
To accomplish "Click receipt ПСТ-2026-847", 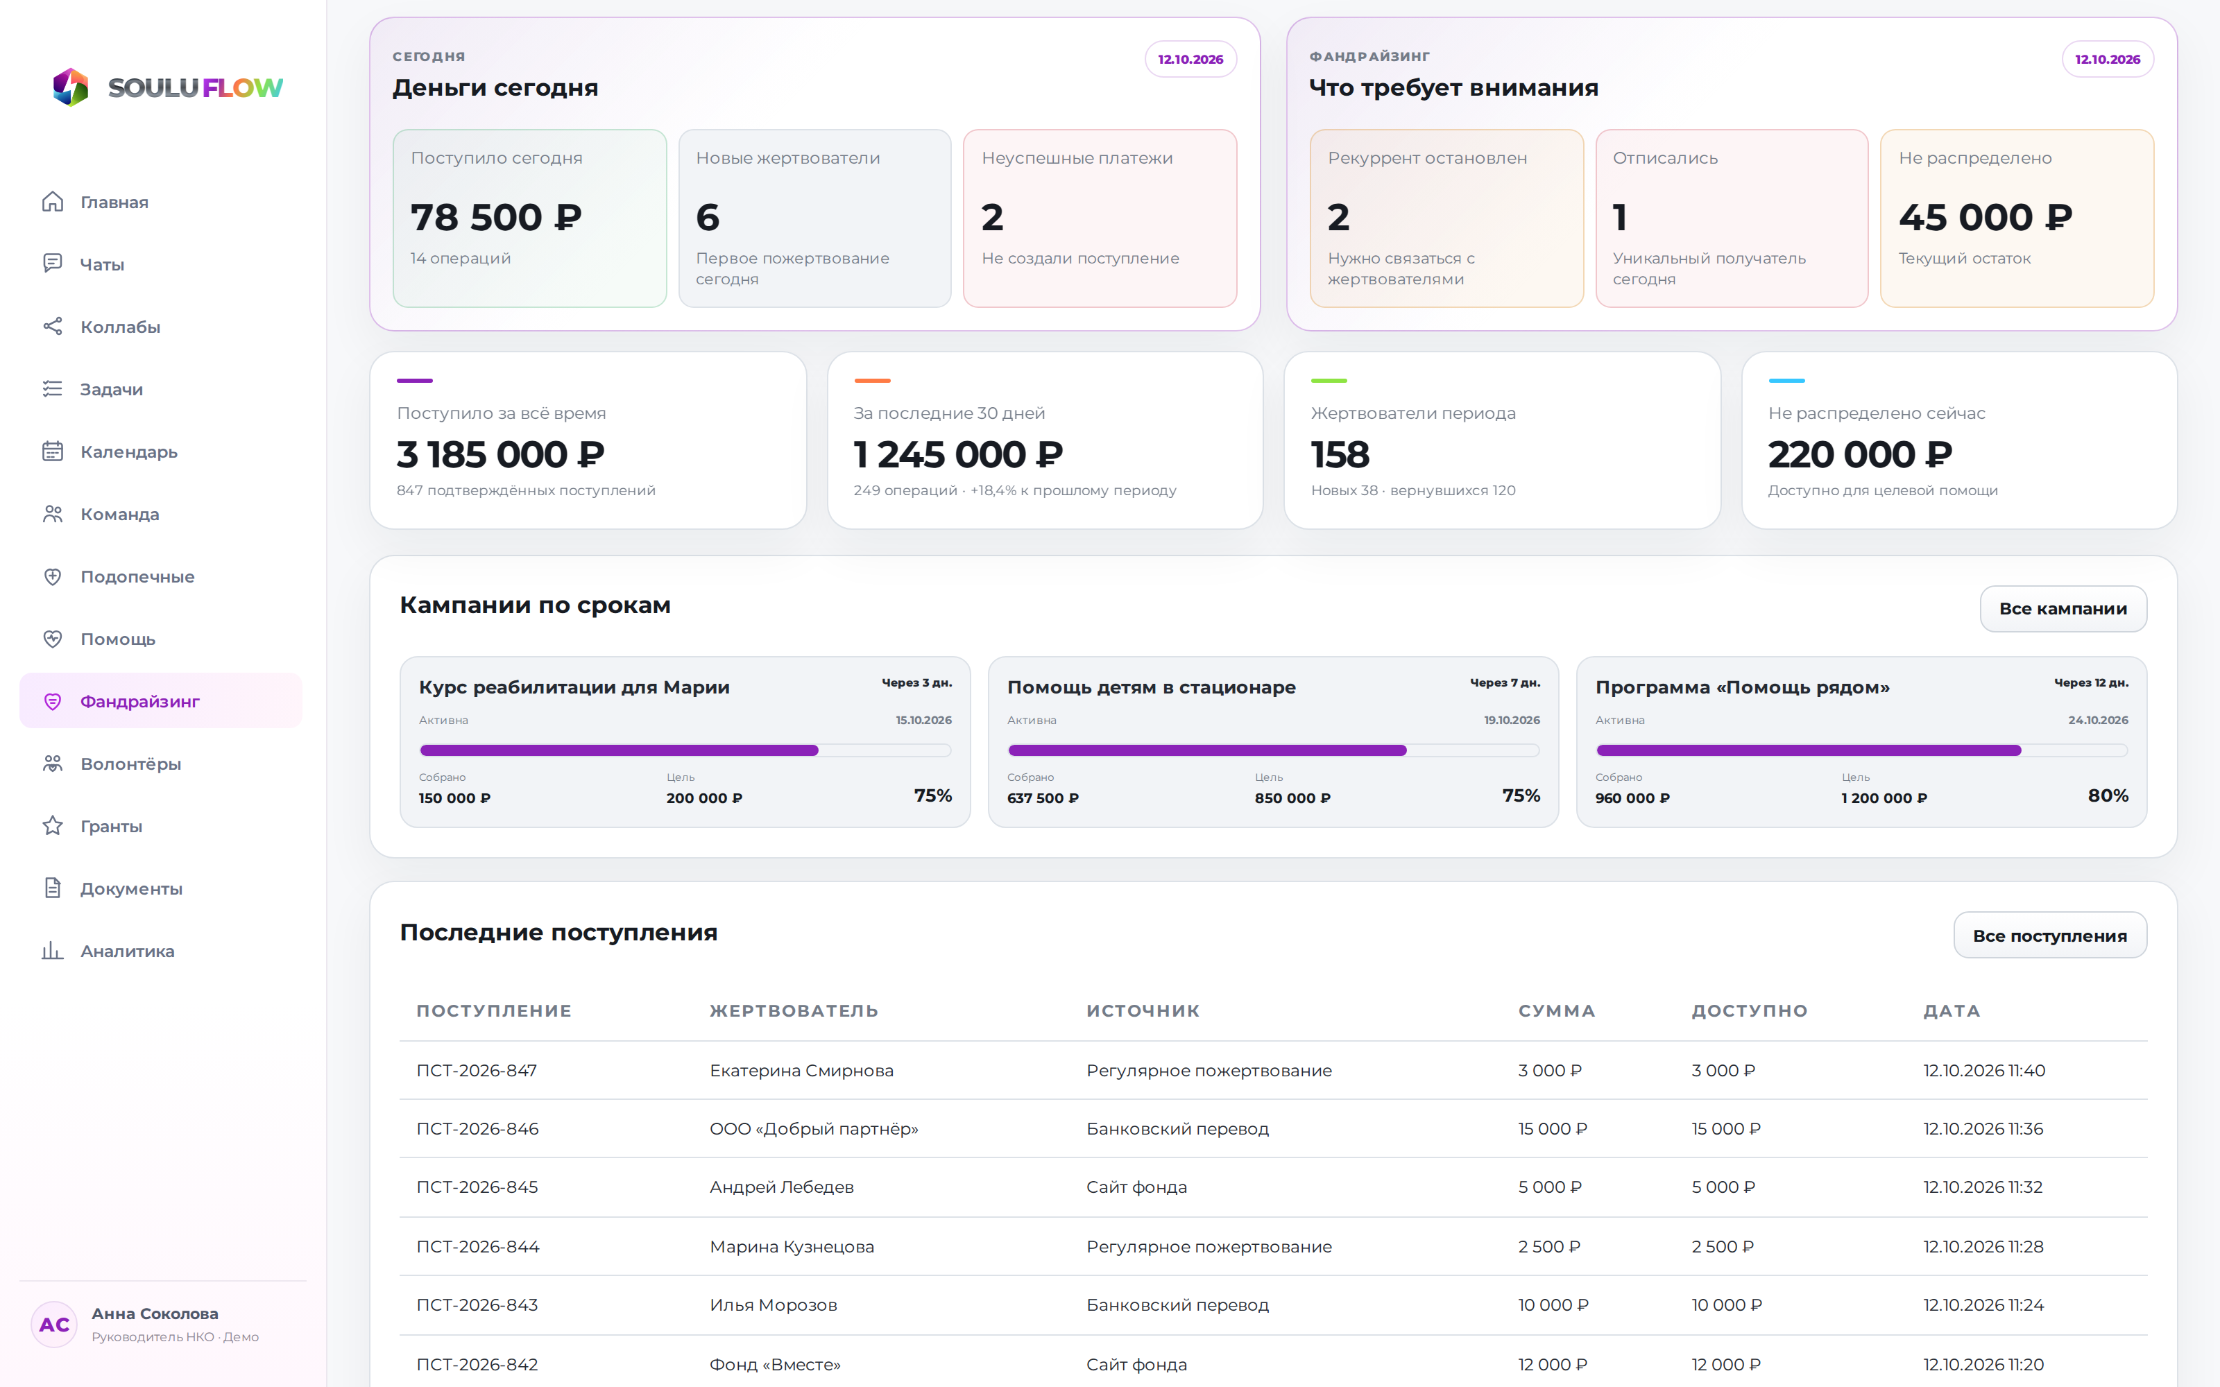I will [476, 1071].
